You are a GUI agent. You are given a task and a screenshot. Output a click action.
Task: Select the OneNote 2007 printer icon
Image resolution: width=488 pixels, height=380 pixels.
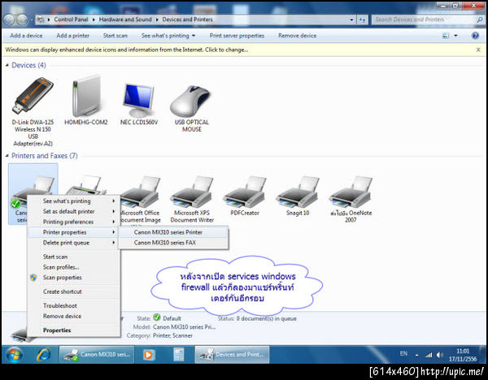(351, 199)
